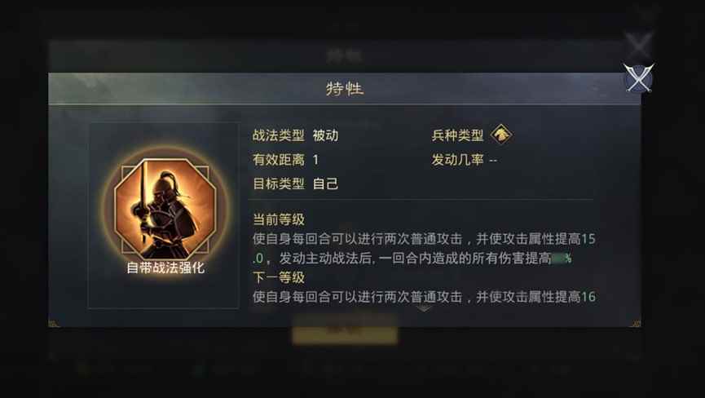
Task: Tap the next level description ending in 16
Action: (424, 296)
